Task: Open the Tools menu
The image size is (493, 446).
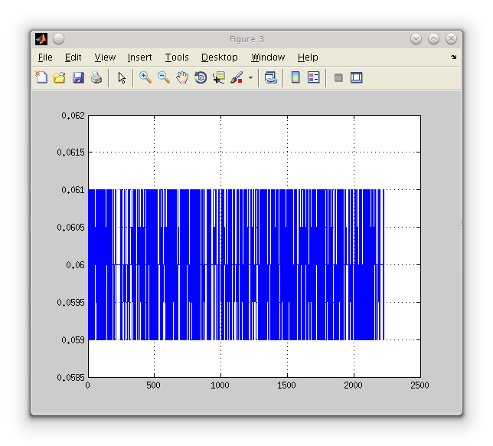Action: click(177, 57)
